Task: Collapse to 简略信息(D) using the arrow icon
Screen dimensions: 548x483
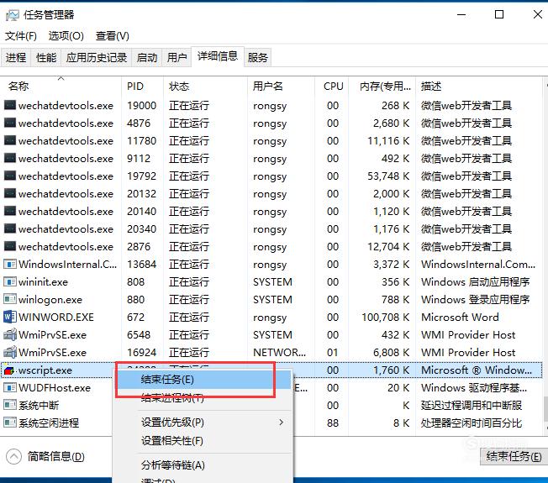Action: [x=14, y=456]
